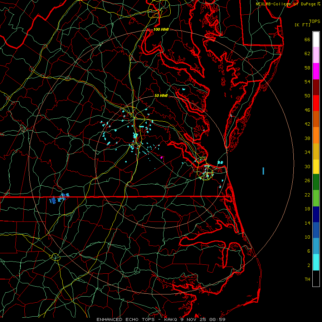Click the blue vertical echo bar offshore
The height and width of the screenshot is (322, 322).
pos(263,171)
